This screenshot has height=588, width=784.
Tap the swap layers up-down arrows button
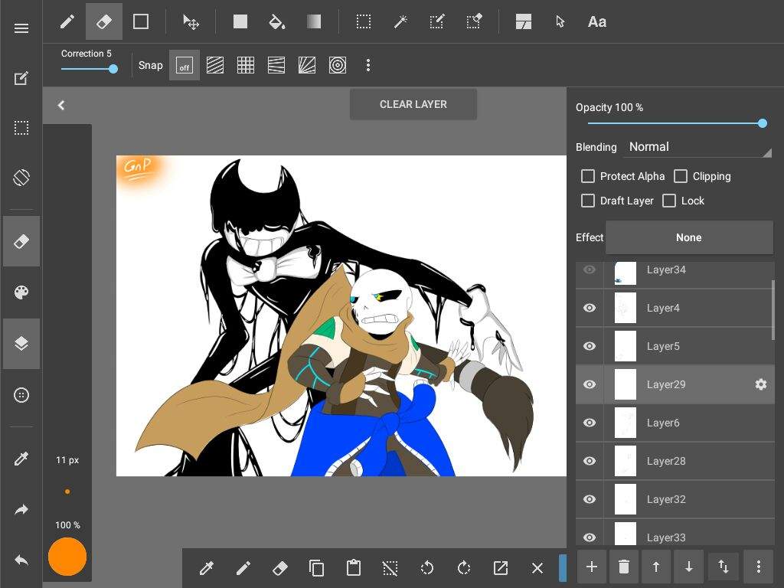coord(723,567)
